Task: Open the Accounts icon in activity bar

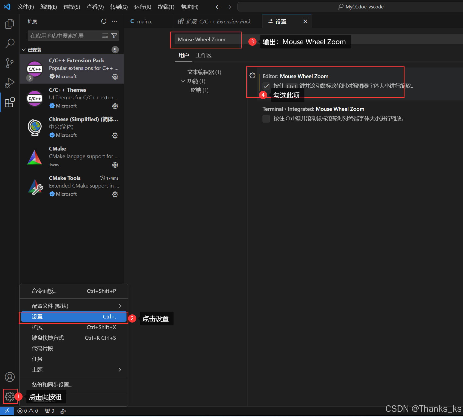Action: pos(10,377)
